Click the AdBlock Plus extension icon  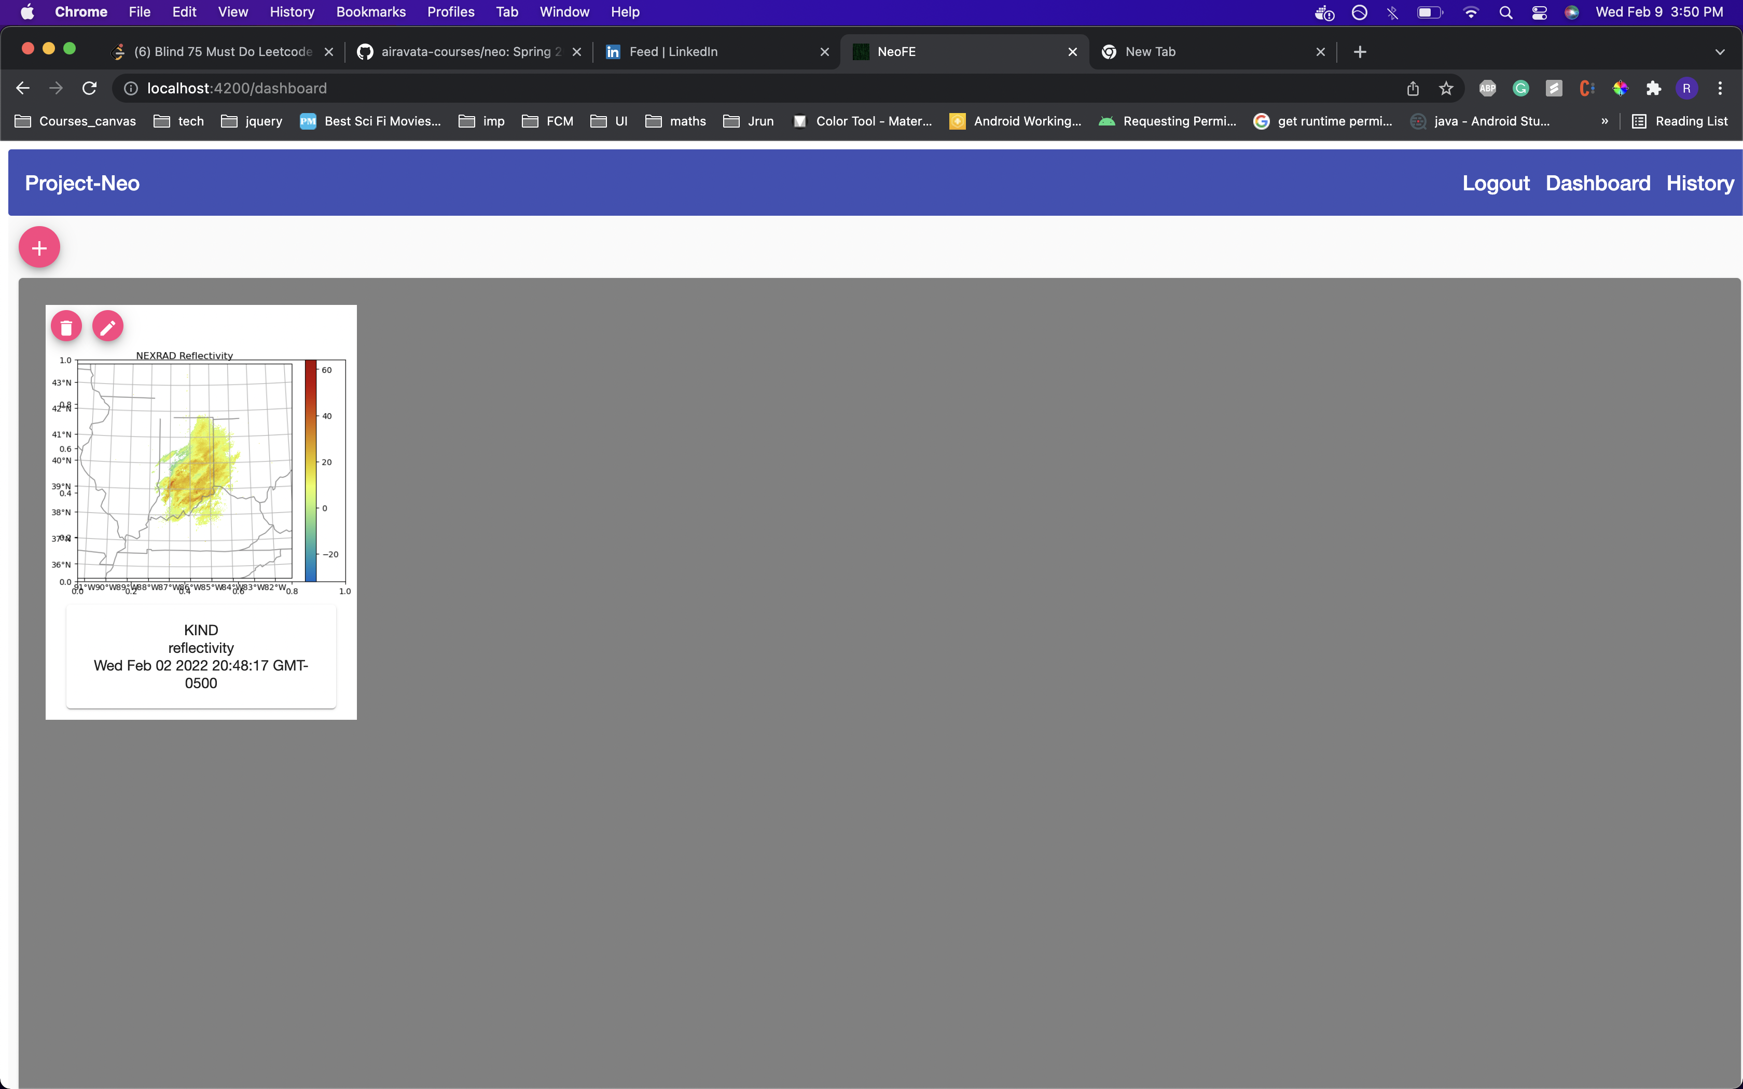coord(1487,88)
